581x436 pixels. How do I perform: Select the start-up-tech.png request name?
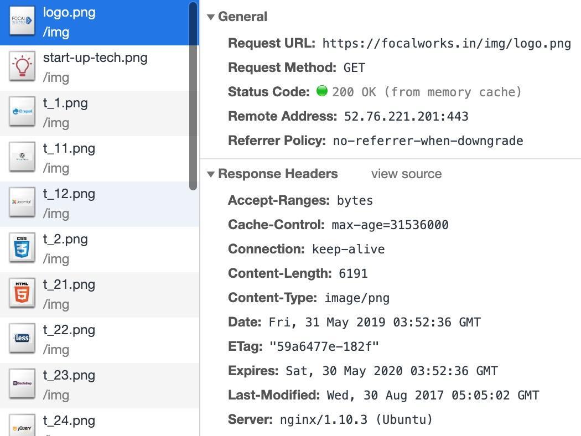[95, 58]
